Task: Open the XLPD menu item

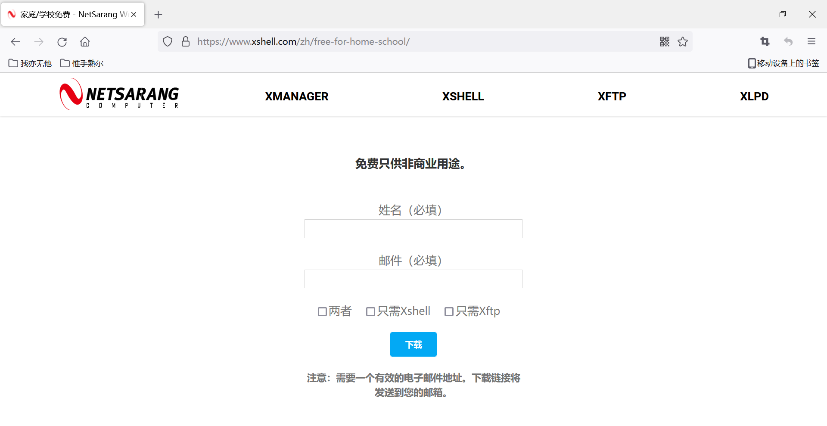Action: (754, 96)
